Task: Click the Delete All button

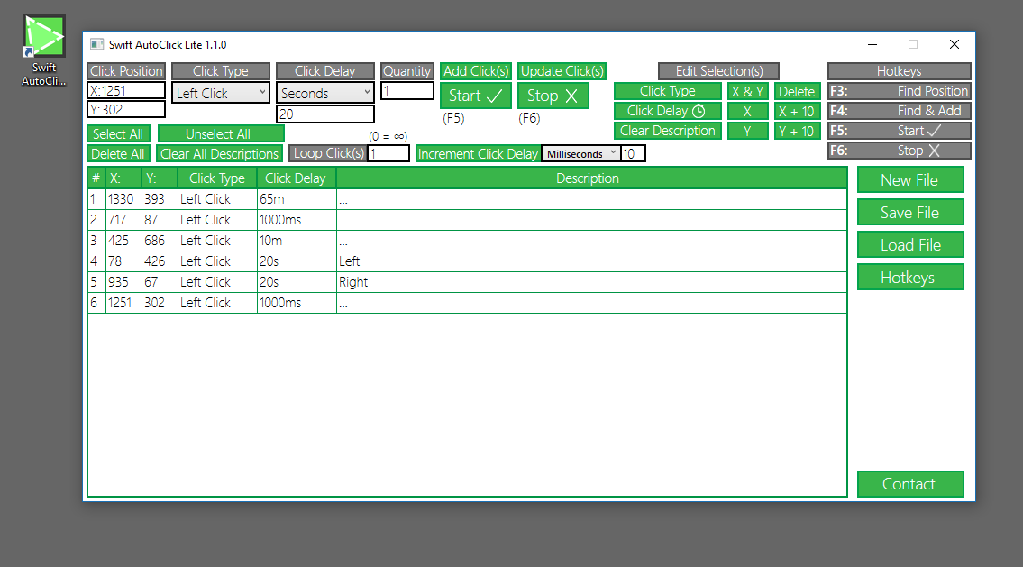Action: pos(118,153)
